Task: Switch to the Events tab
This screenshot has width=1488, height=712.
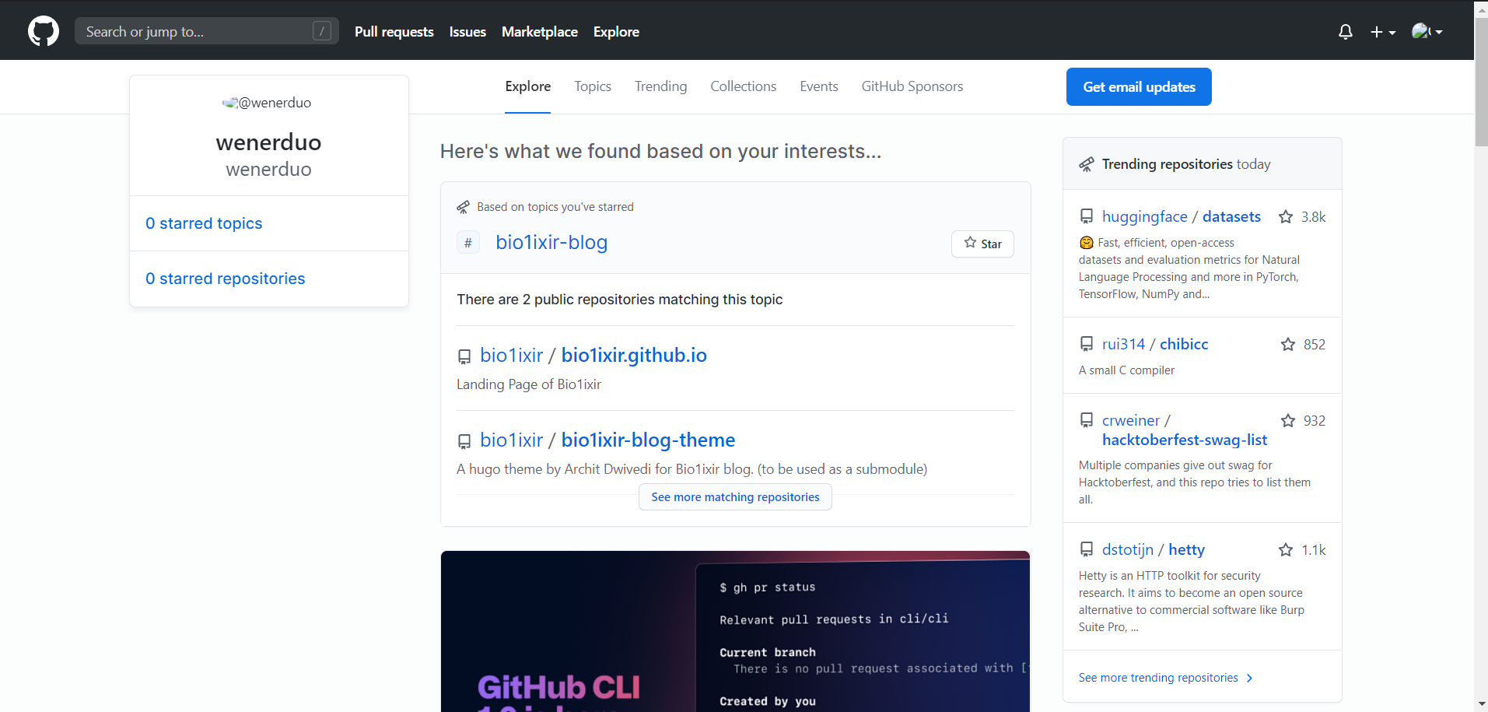Action: pos(819,86)
